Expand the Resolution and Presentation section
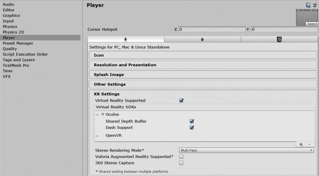The width and height of the screenshot is (319, 176). 203,65
